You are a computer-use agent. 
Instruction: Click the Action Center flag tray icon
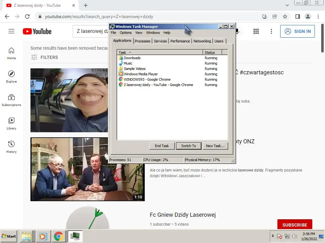point(279,236)
